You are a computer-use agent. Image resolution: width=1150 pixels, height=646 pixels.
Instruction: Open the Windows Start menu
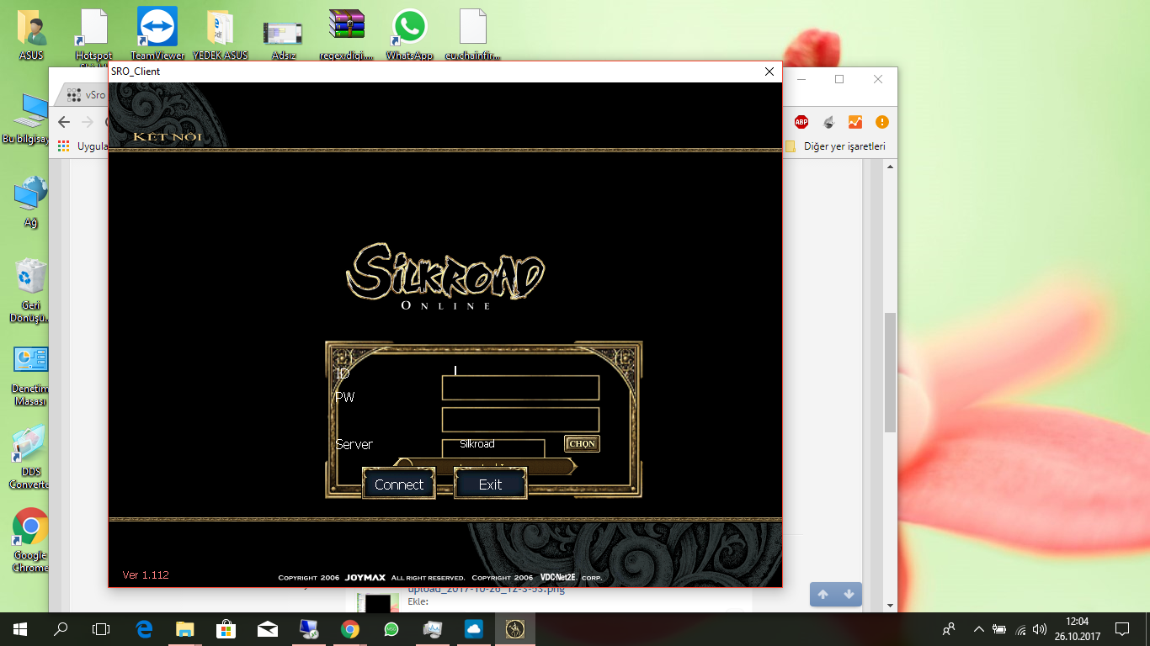point(20,628)
